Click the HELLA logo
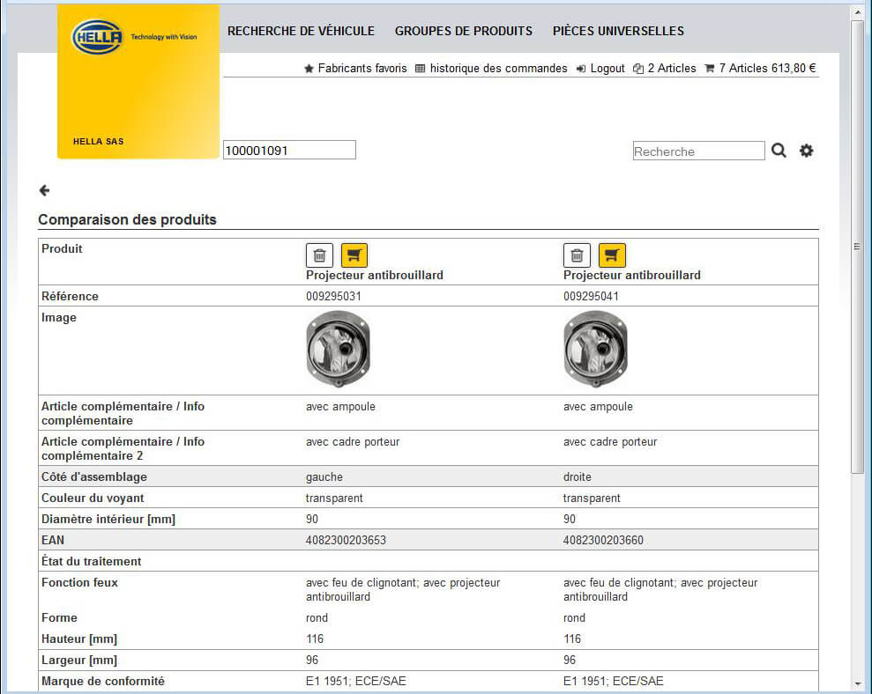The width and height of the screenshot is (872, 694). pyautogui.click(x=97, y=37)
